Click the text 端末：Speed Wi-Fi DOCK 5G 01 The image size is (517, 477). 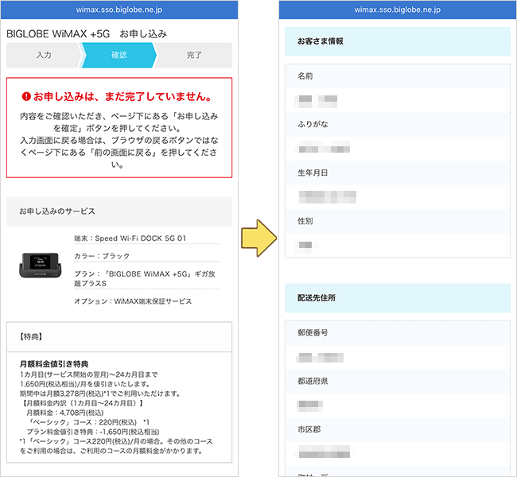130,238
